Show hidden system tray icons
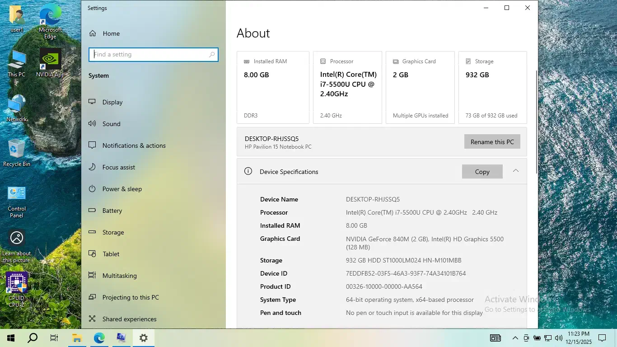Image resolution: width=617 pixels, height=347 pixels. click(515, 338)
